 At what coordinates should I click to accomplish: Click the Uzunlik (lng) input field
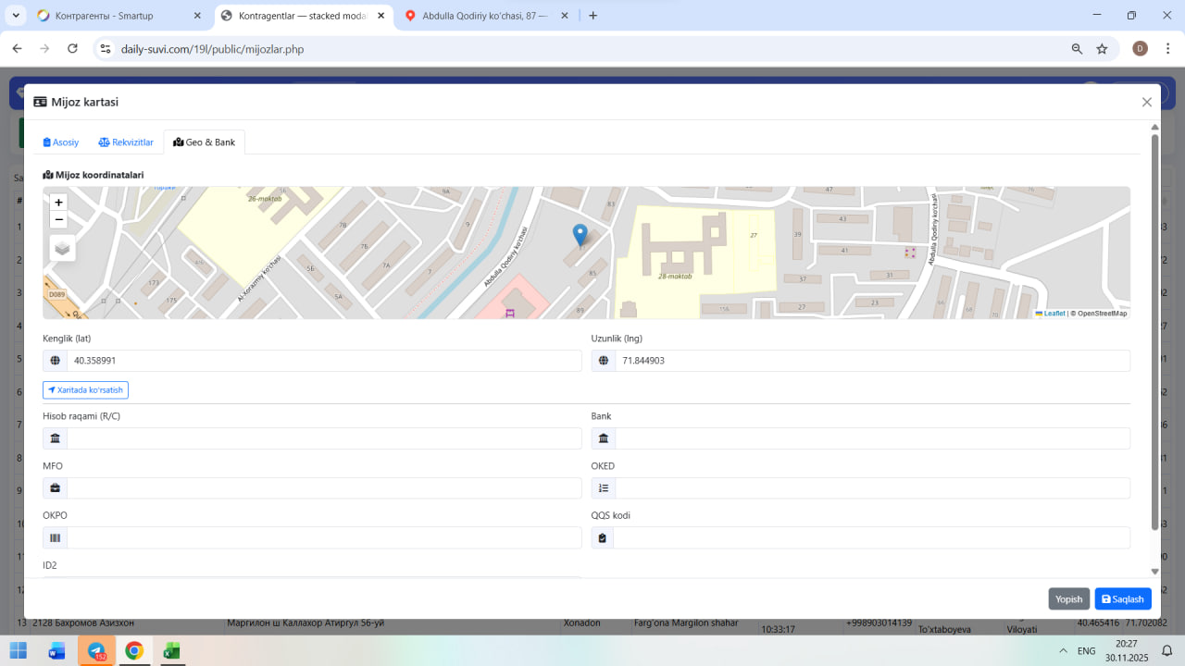(872, 361)
